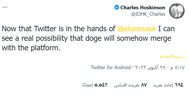Visit the @IOHK_Charles handle
The image size is (189, 95).
tap(148, 14)
